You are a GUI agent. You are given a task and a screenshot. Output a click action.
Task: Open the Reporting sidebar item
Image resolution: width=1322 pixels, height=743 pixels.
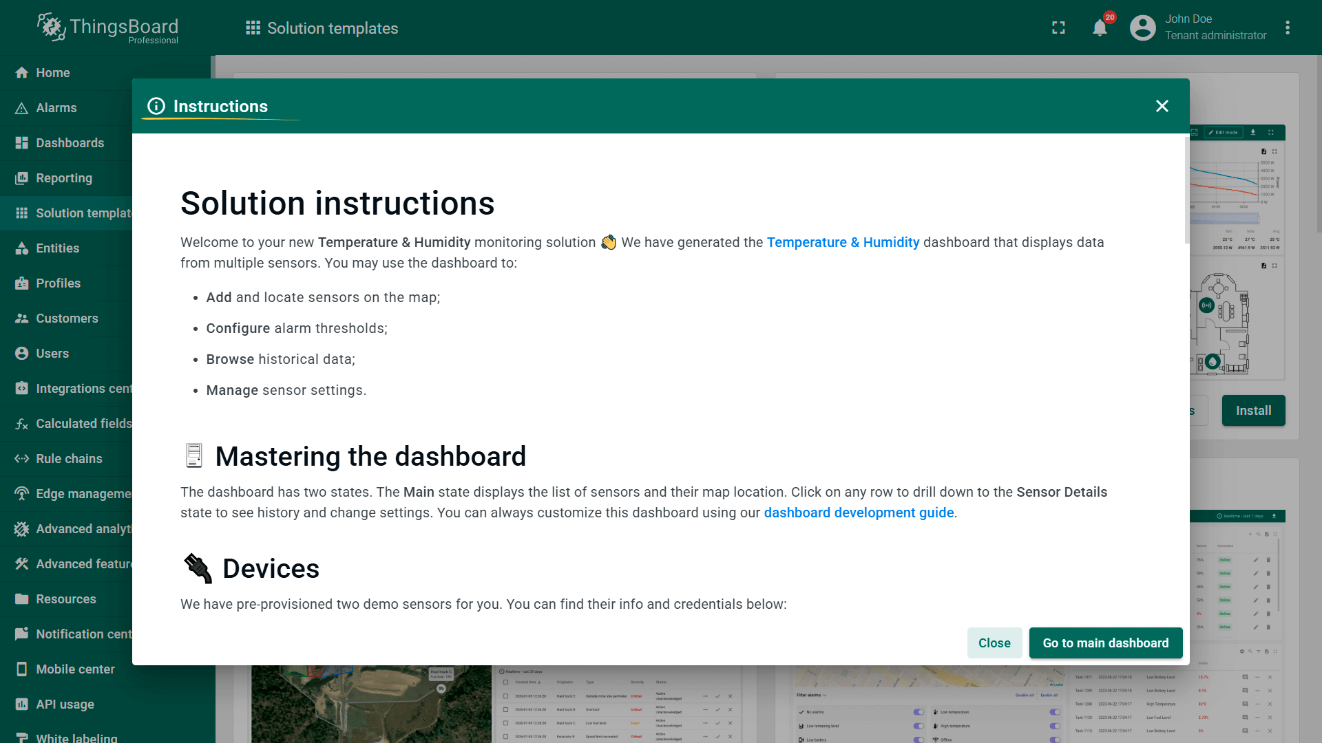click(64, 178)
